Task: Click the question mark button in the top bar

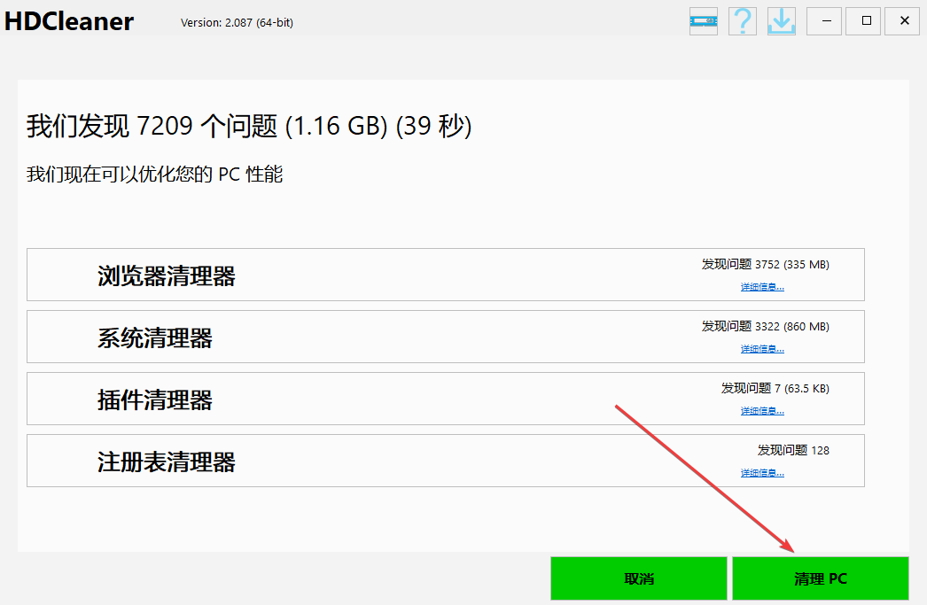Action: (742, 20)
